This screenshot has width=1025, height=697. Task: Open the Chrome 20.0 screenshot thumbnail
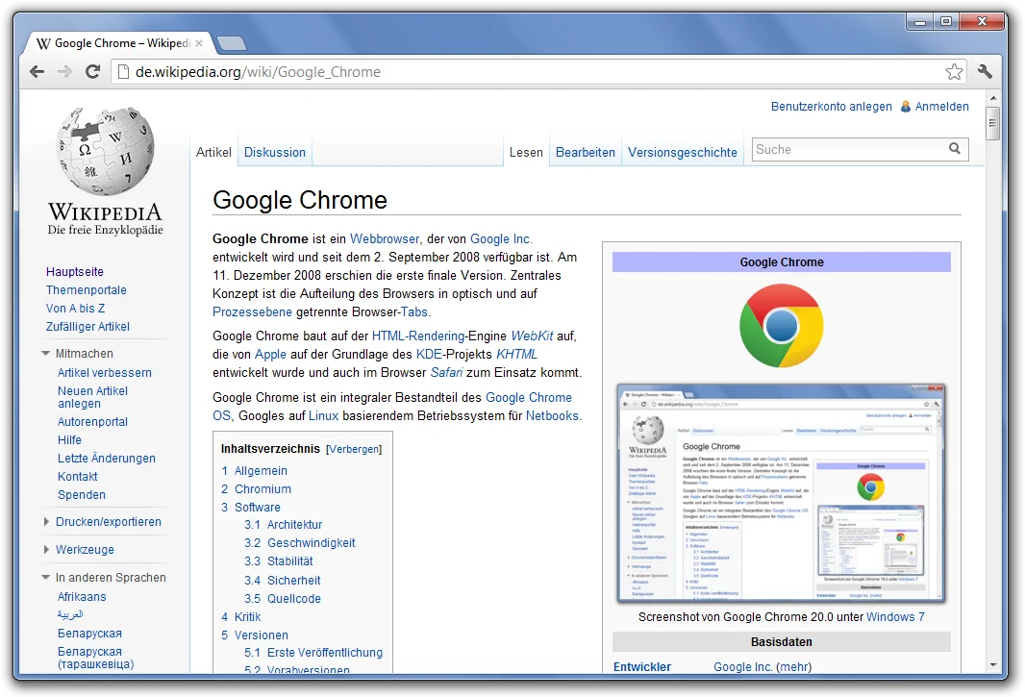click(781, 493)
